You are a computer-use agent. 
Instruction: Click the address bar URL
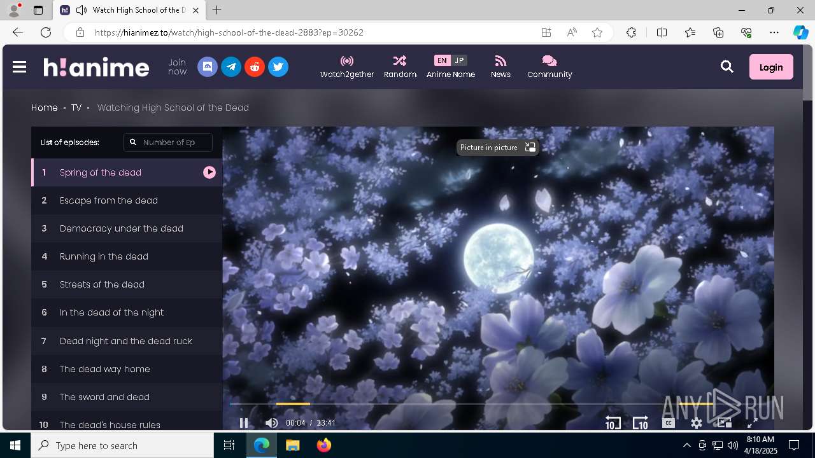coord(229,32)
